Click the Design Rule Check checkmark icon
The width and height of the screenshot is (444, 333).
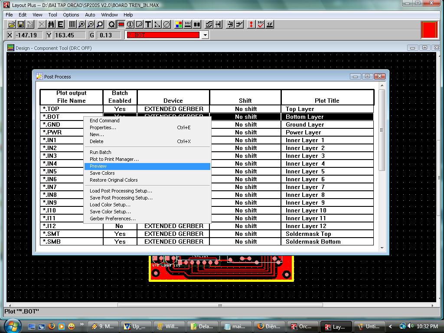[x=261, y=24]
